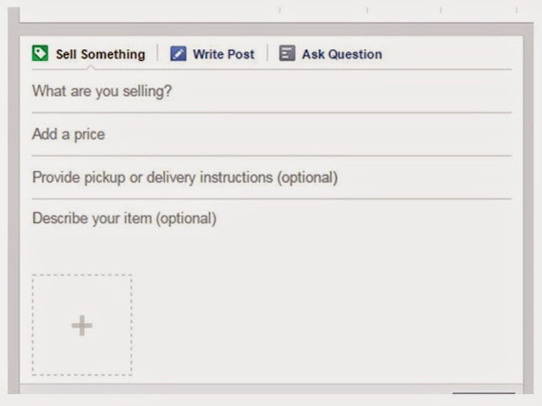Click the plus icon to add photo

[82, 325]
